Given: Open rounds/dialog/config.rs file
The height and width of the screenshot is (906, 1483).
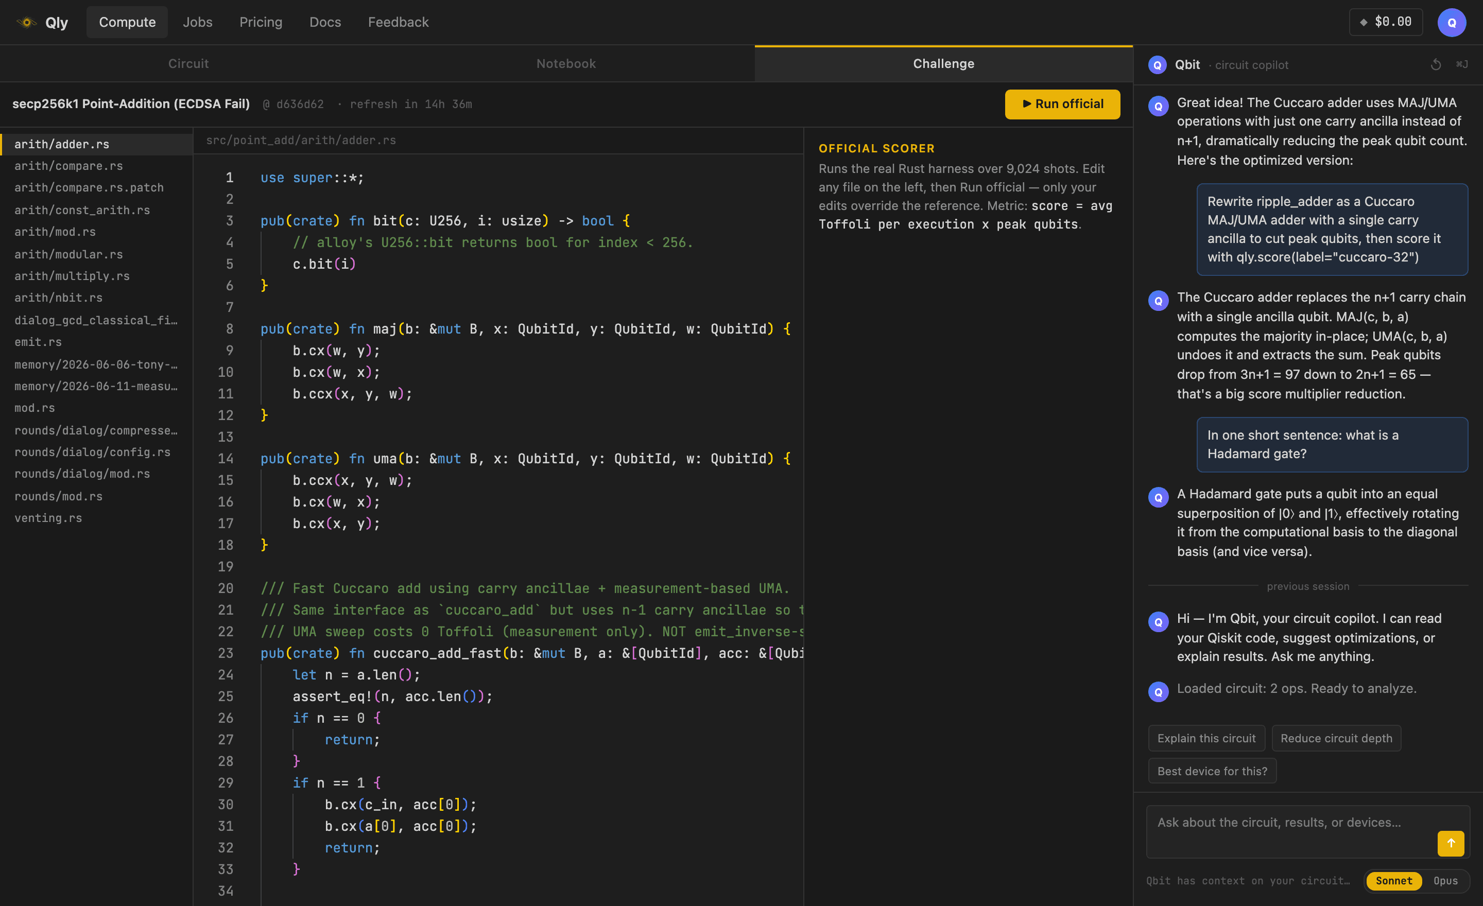Looking at the screenshot, I should pos(96,452).
